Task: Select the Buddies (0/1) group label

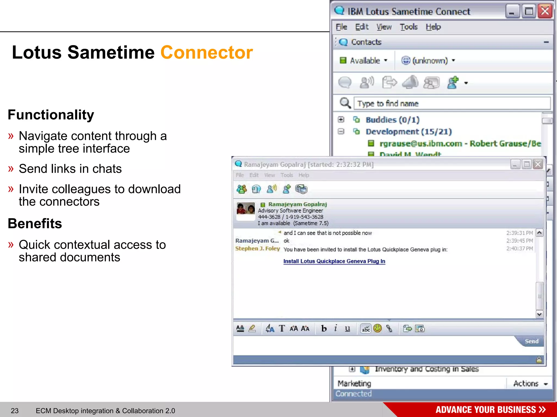Action: pyautogui.click(x=392, y=120)
